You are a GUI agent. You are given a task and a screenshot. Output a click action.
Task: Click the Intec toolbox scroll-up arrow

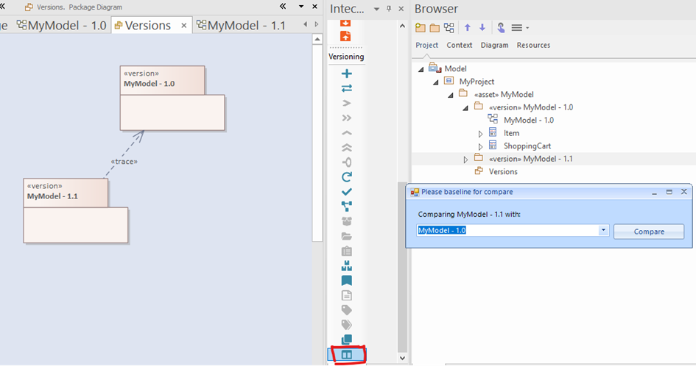click(402, 26)
